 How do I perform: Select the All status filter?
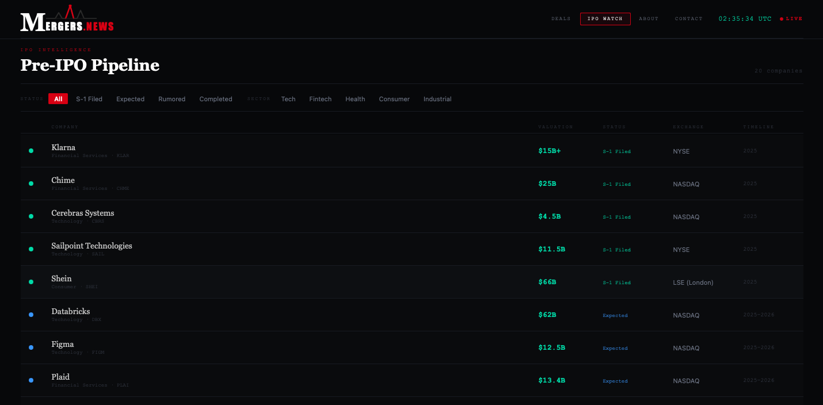point(58,99)
